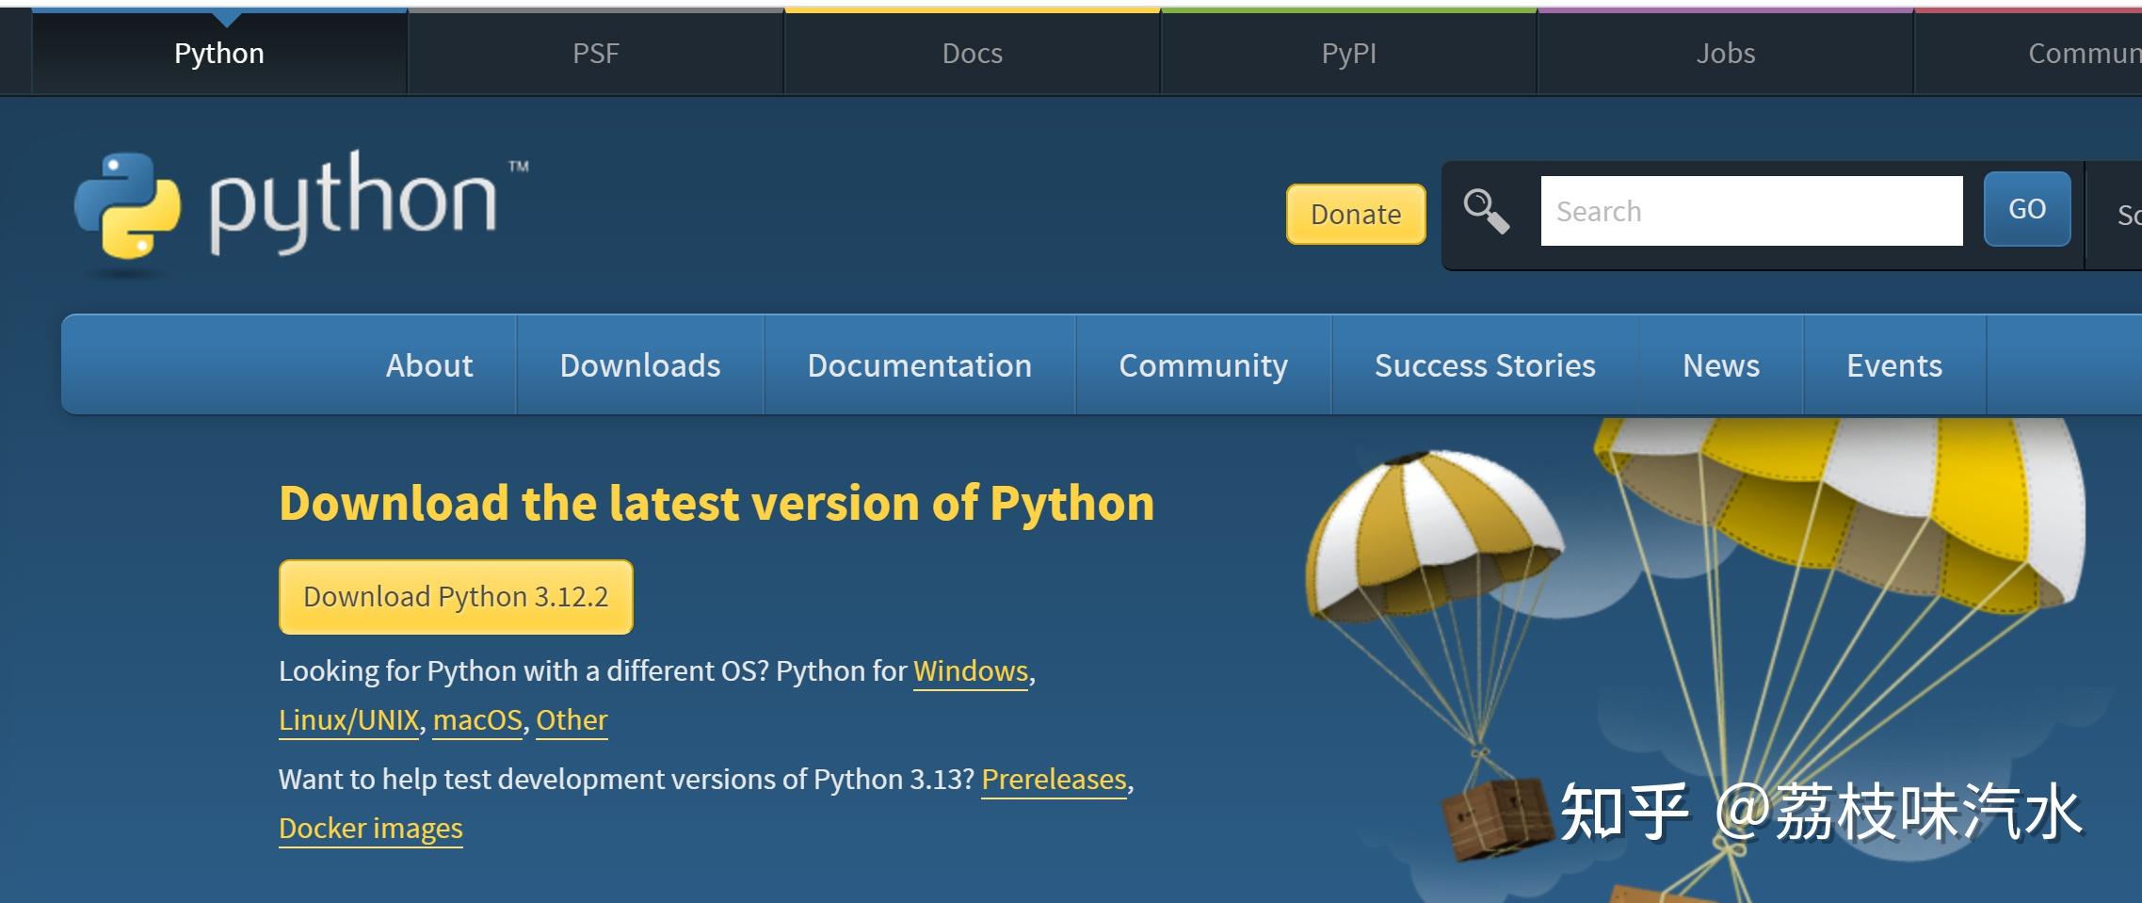Open the News menu
2142x903 pixels.
(x=1721, y=365)
